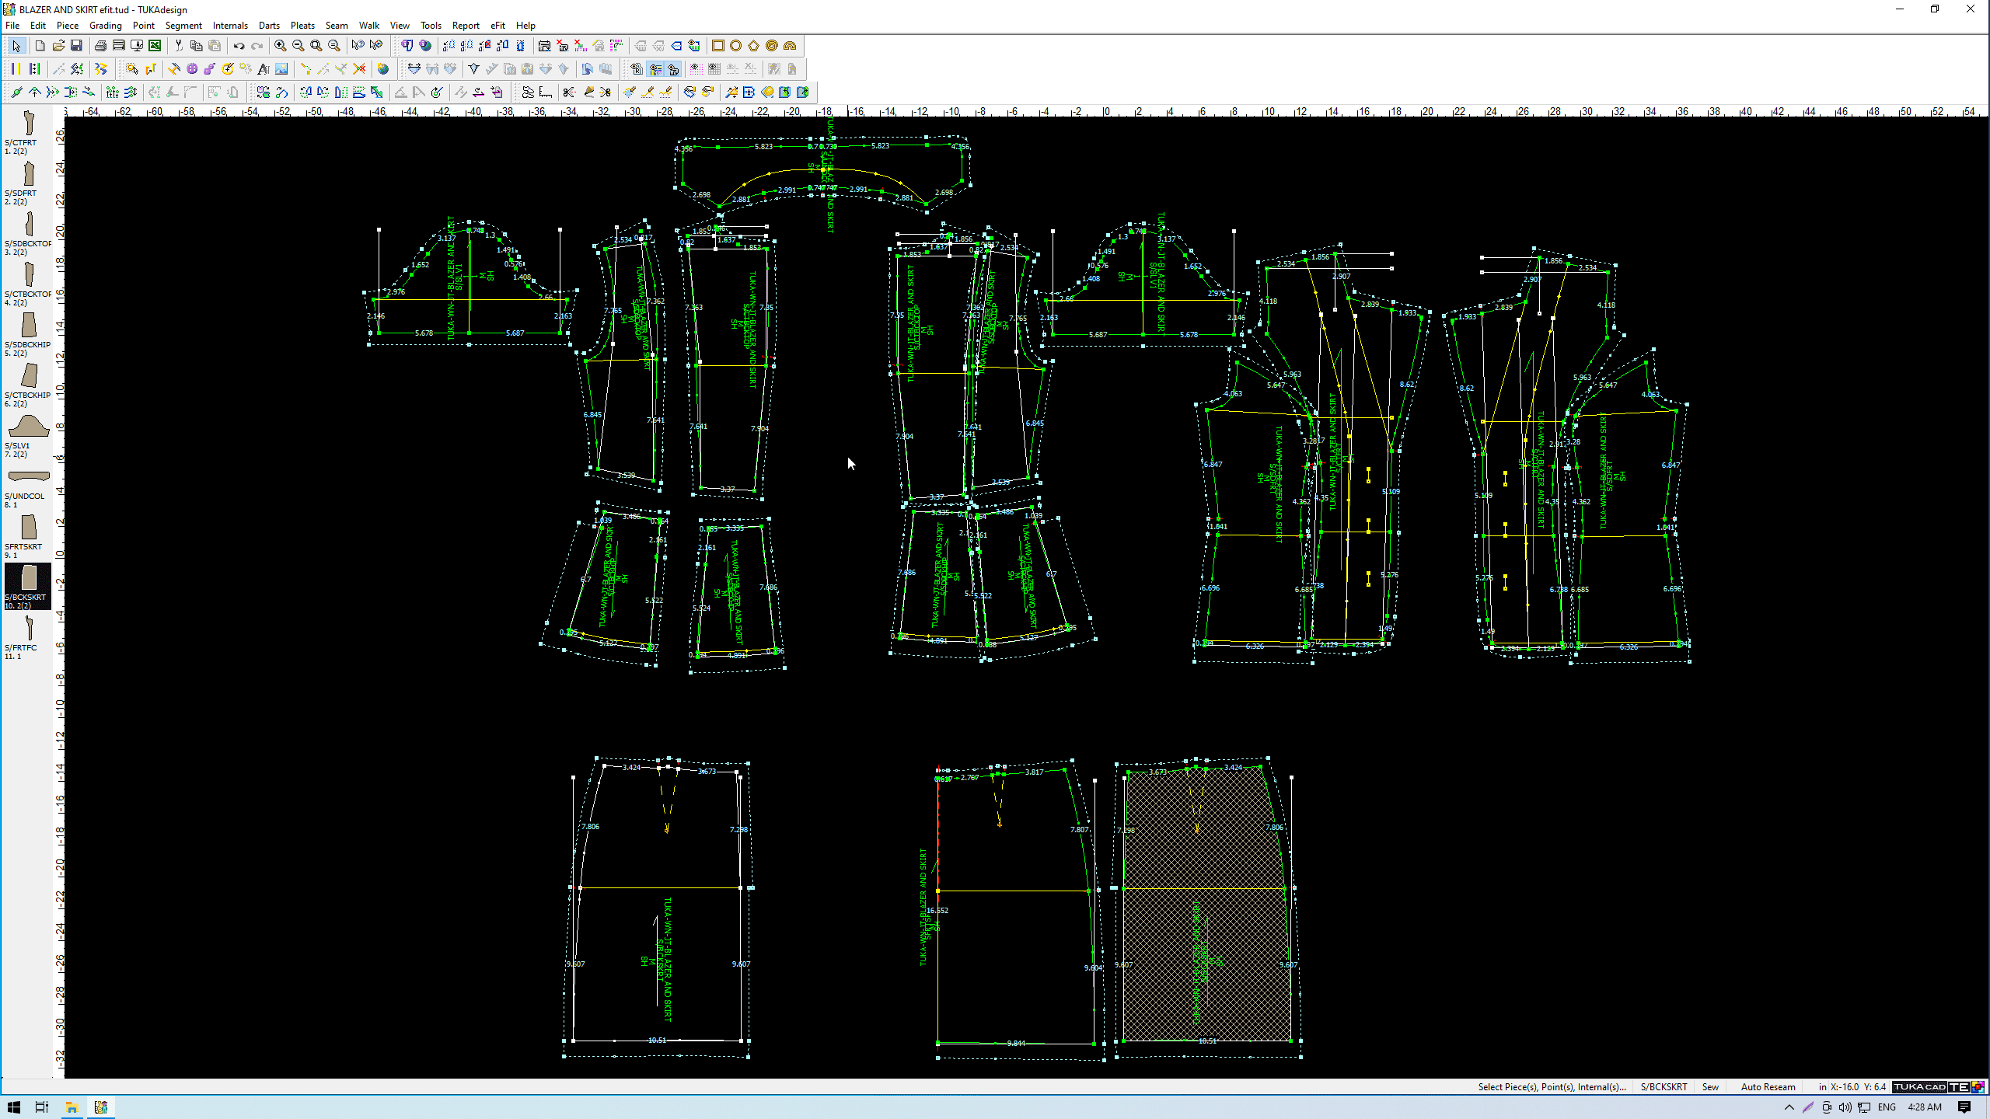Click the Print icon in toolbar
Image resolution: width=1990 pixels, height=1119 pixels.
100,46
